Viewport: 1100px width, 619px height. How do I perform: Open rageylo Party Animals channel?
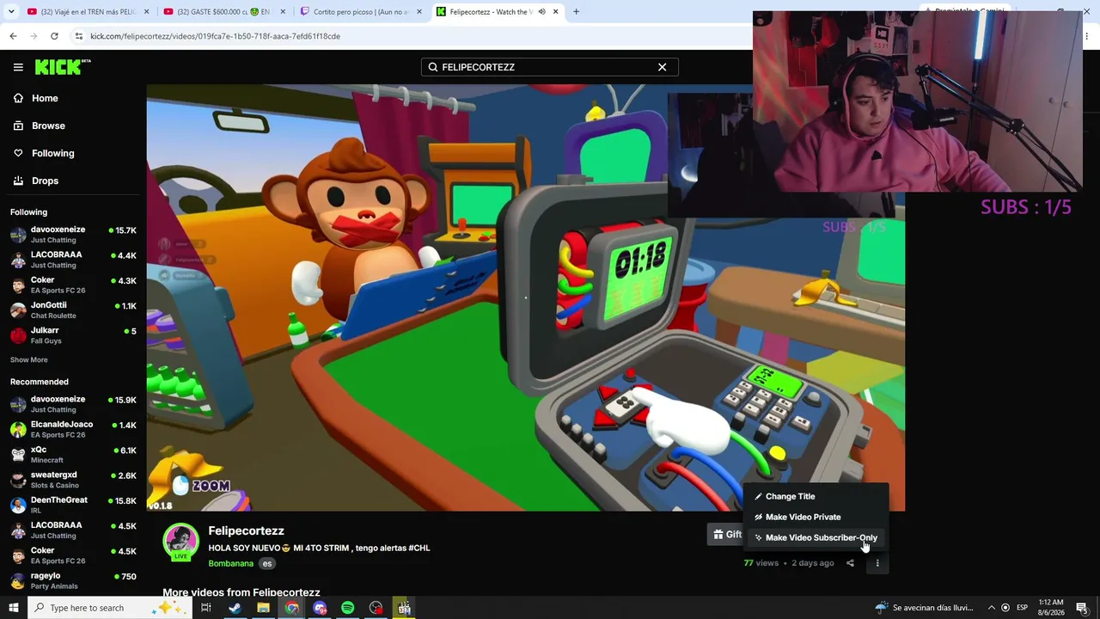click(73, 580)
